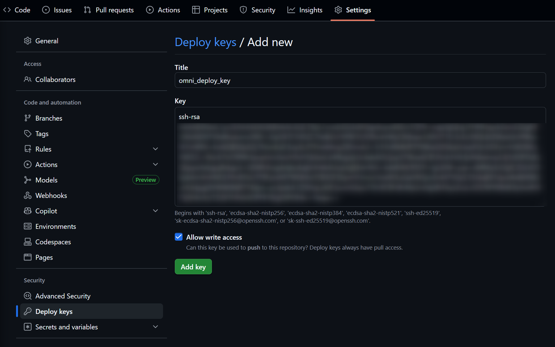Screen dimensions: 555x347
Task: Open Branches settings in sidebar
Action: click(92, 118)
